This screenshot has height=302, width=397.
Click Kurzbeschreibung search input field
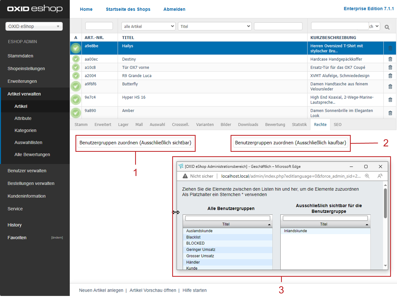pyautogui.click(x=340, y=26)
